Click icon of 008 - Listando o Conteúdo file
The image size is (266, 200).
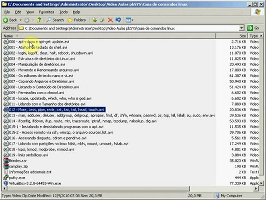click(x=6, y=87)
